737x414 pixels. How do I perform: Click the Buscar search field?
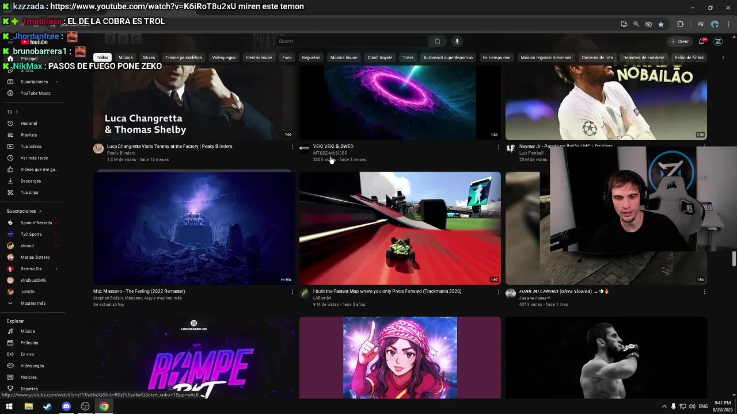coord(351,41)
